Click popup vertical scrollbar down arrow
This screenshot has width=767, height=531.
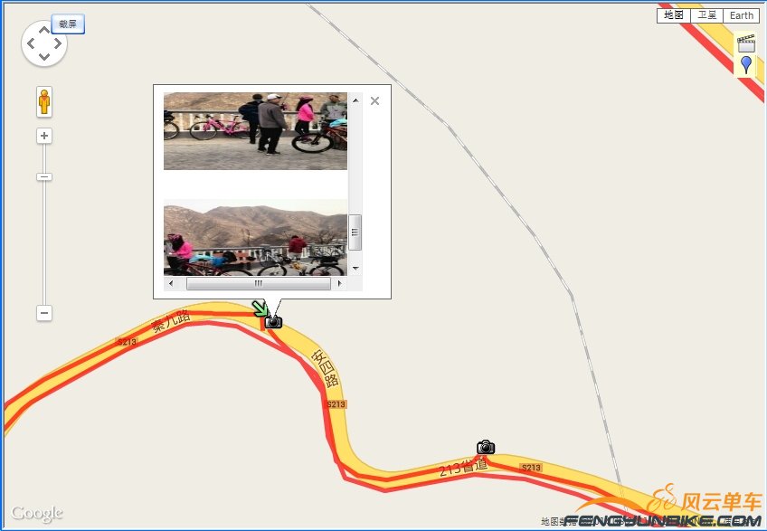pos(355,268)
